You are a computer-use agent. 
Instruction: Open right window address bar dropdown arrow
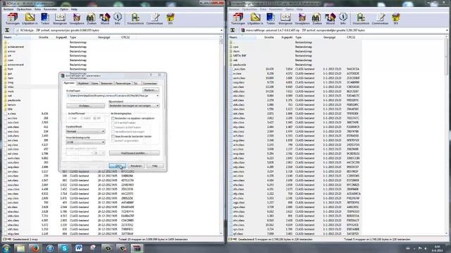click(x=447, y=30)
